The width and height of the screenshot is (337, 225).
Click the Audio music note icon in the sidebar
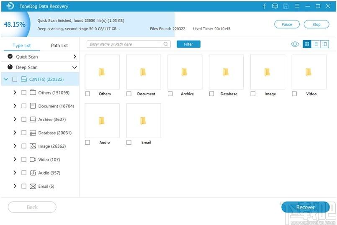[x=33, y=173]
